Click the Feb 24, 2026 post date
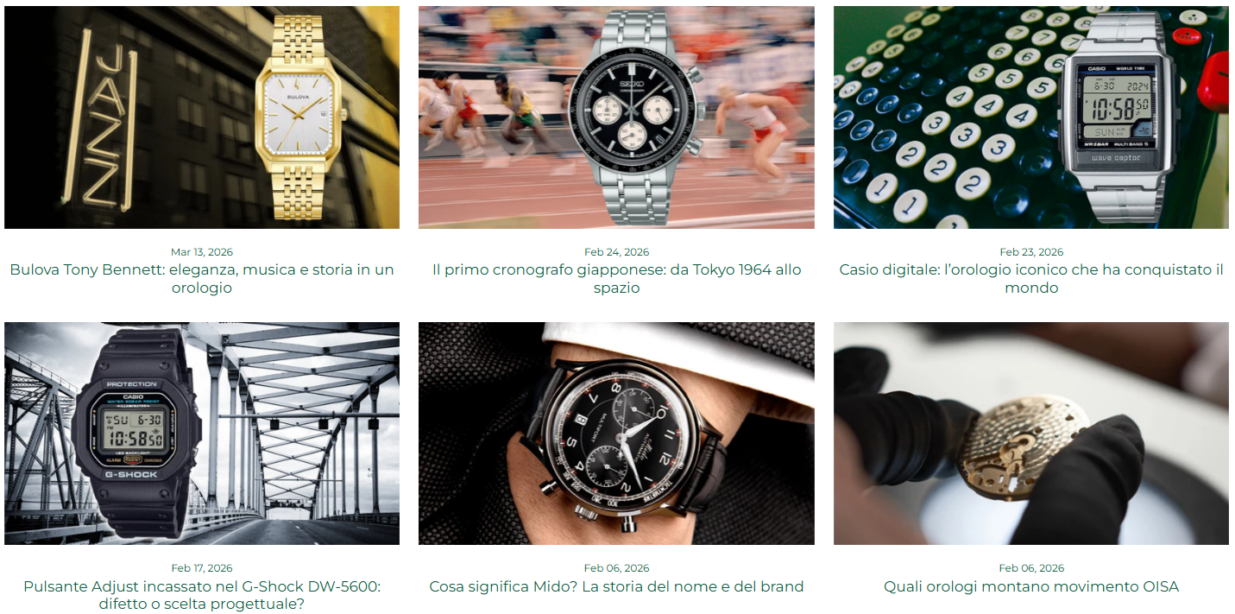This screenshot has height=614, width=1235. point(616,252)
